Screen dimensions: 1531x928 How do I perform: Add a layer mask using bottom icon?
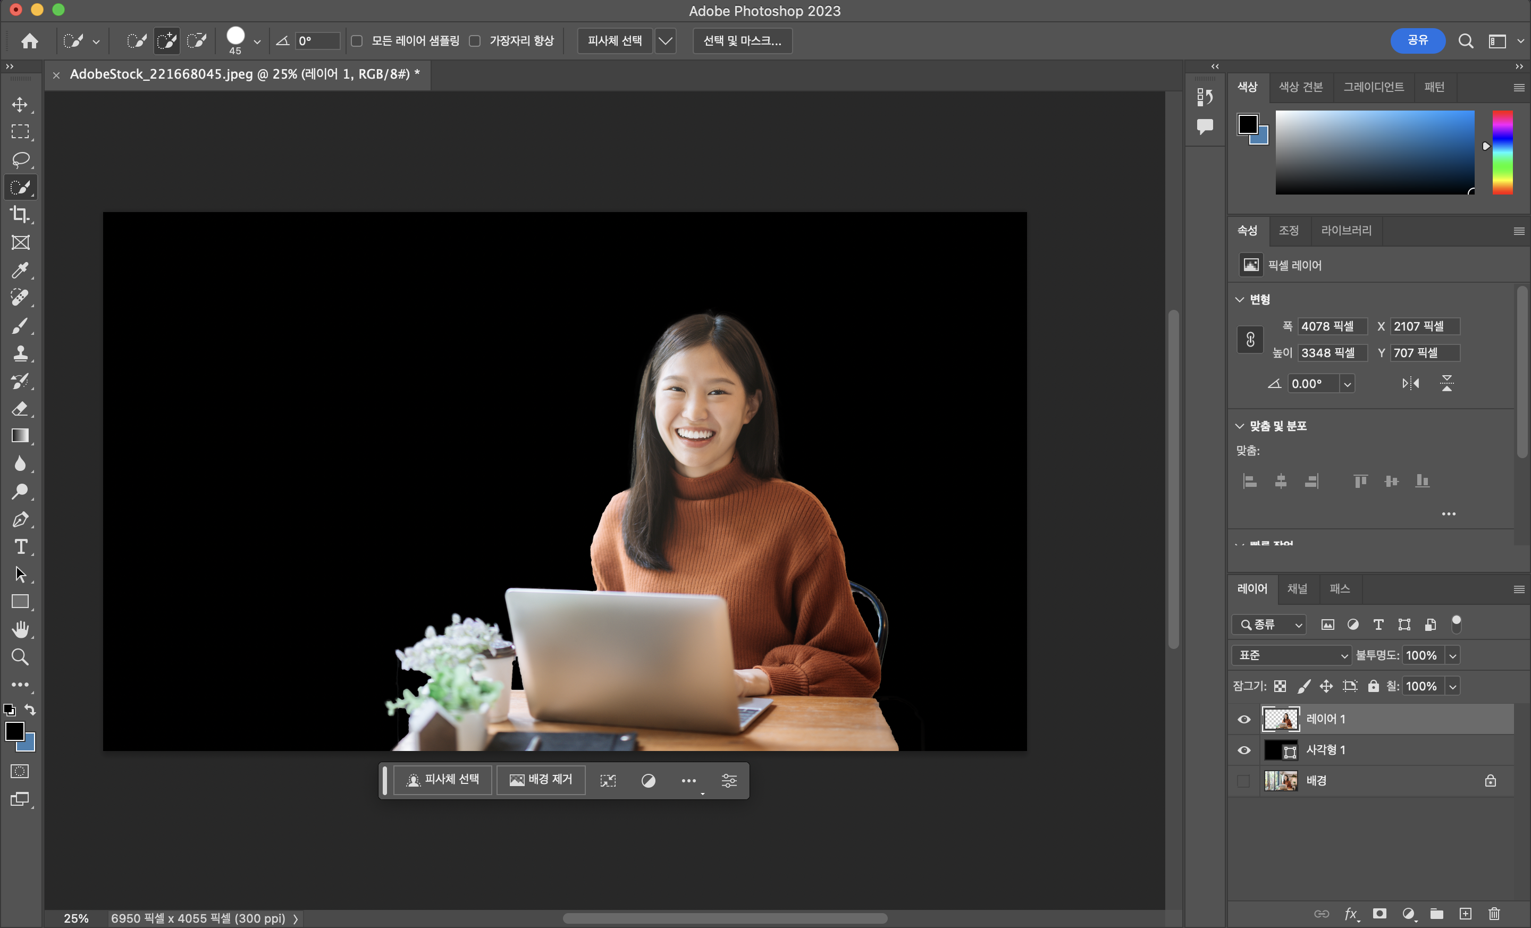coord(1379,914)
